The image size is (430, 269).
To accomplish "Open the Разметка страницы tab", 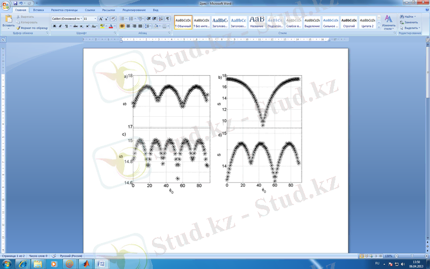I will 64,10.
